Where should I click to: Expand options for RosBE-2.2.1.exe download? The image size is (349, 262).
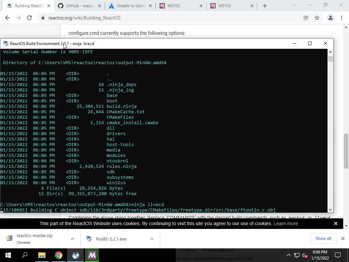[152, 239]
